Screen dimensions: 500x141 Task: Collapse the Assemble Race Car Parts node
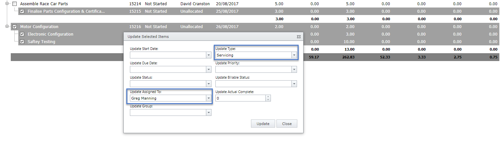(x=7, y=4)
